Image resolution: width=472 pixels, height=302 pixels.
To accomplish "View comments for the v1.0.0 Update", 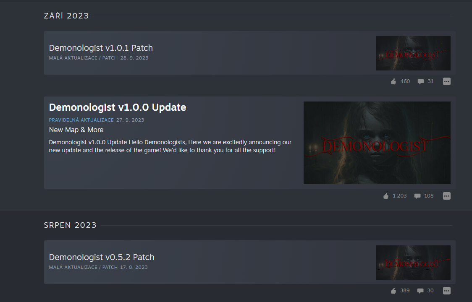I will coord(417,196).
